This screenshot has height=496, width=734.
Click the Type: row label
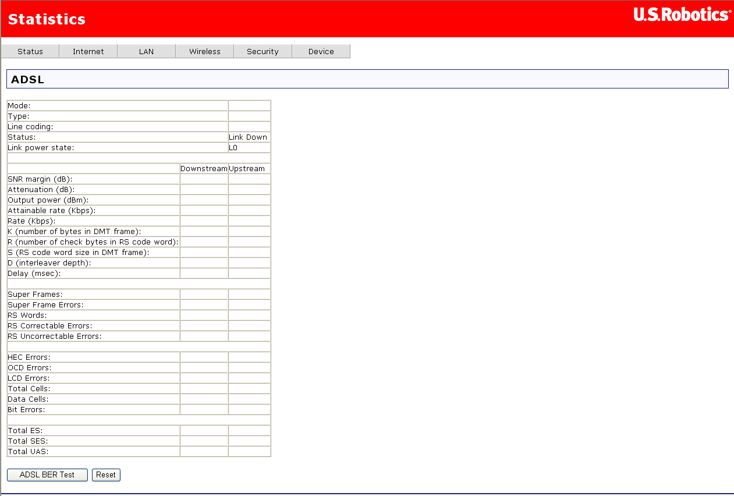point(19,116)
